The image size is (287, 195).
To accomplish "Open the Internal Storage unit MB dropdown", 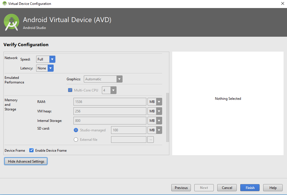I will pyautogui.click(x=155, y=121).
